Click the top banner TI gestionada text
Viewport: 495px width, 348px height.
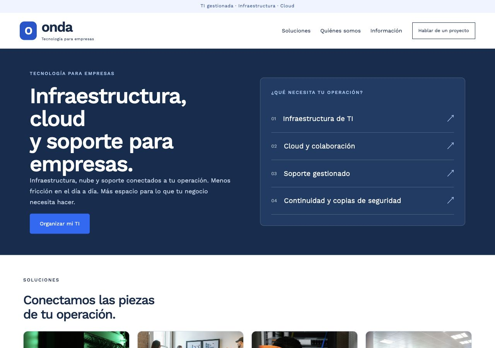[247, 6]
